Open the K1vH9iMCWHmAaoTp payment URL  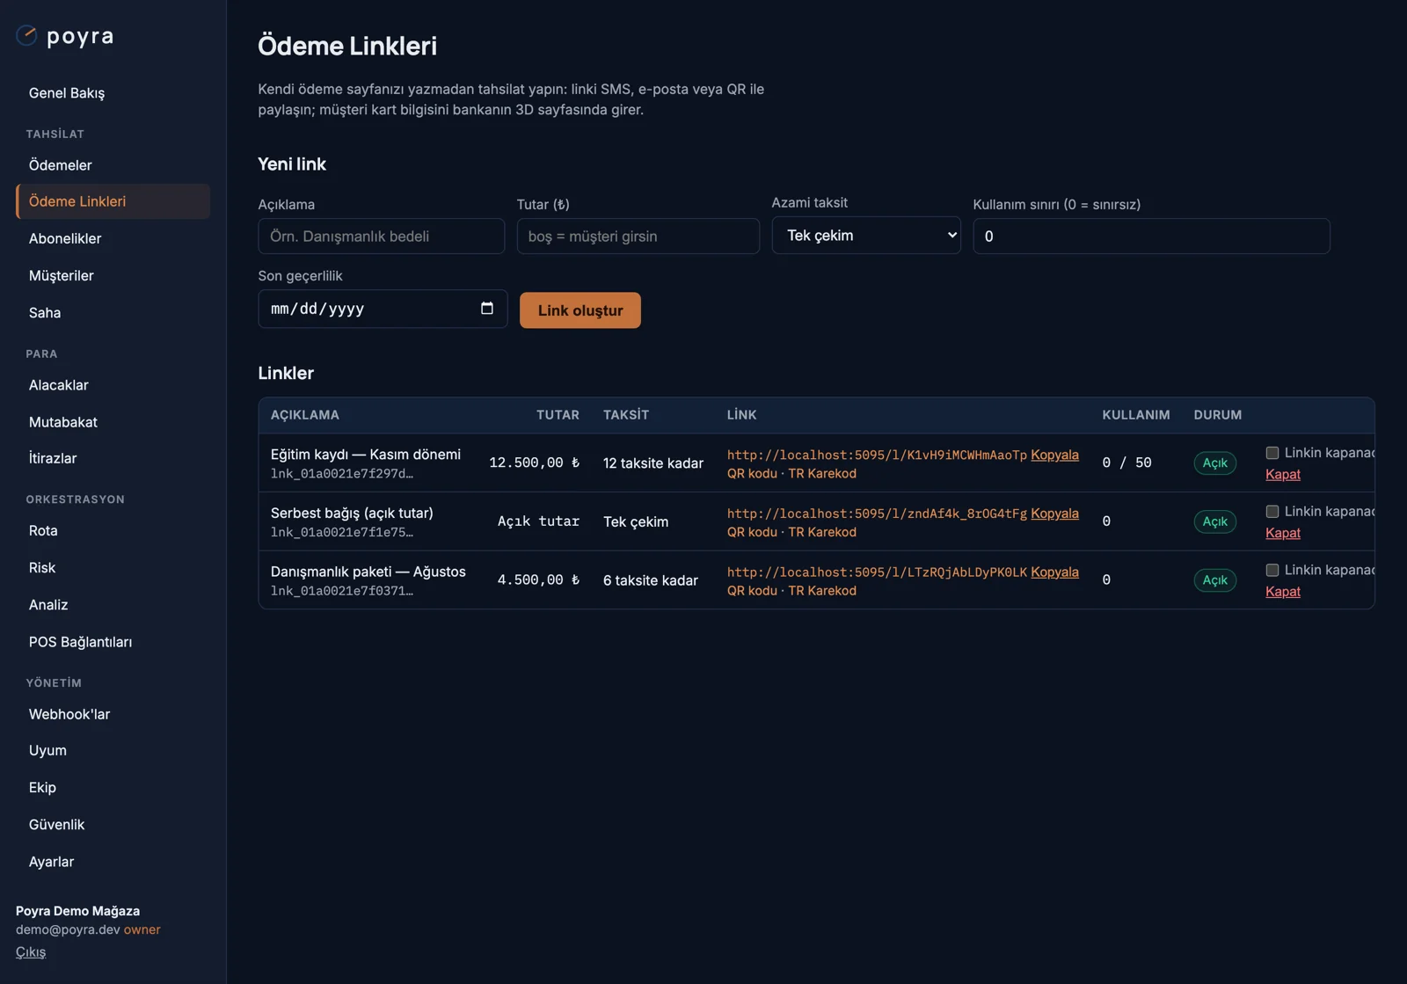[877, 455]
